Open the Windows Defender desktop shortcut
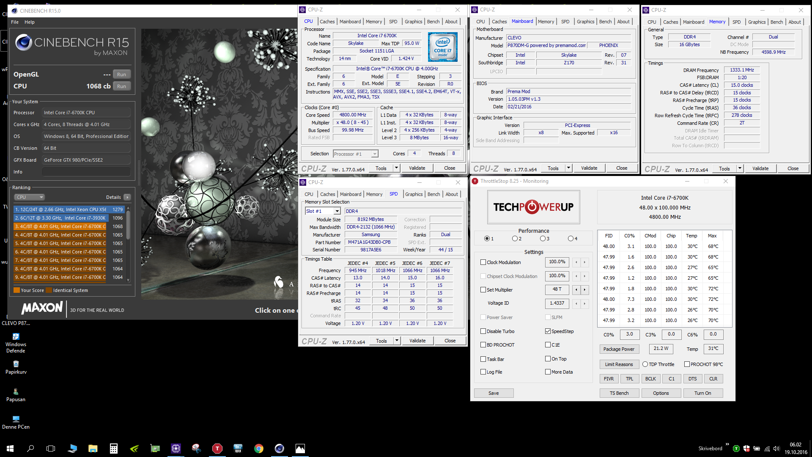This screenshot has height=457, width=812. [16, 343]
